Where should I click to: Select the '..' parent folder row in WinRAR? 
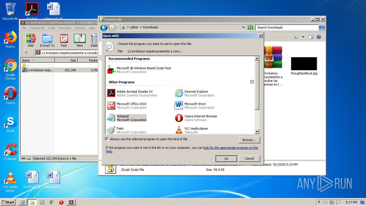pos(59,65)
